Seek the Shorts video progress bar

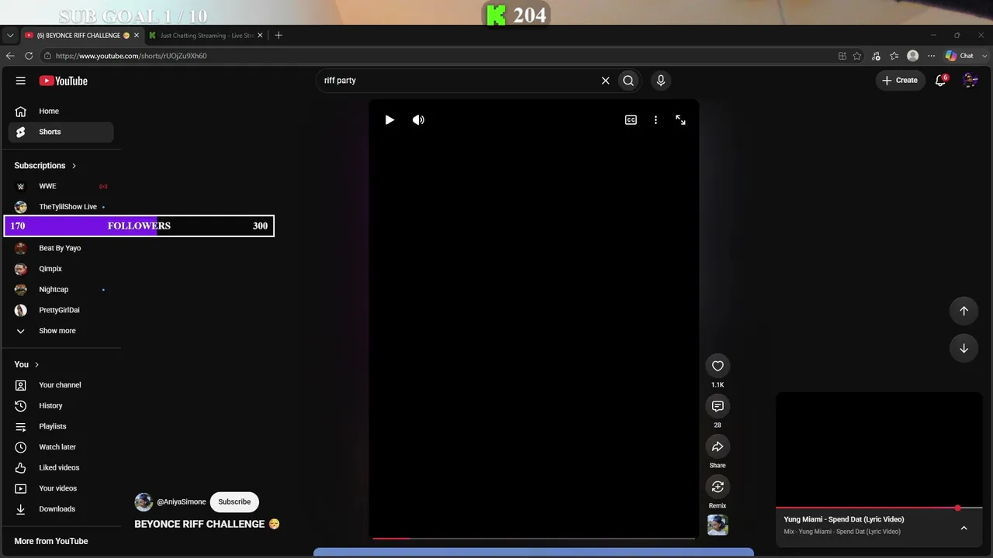coord(534,538)
